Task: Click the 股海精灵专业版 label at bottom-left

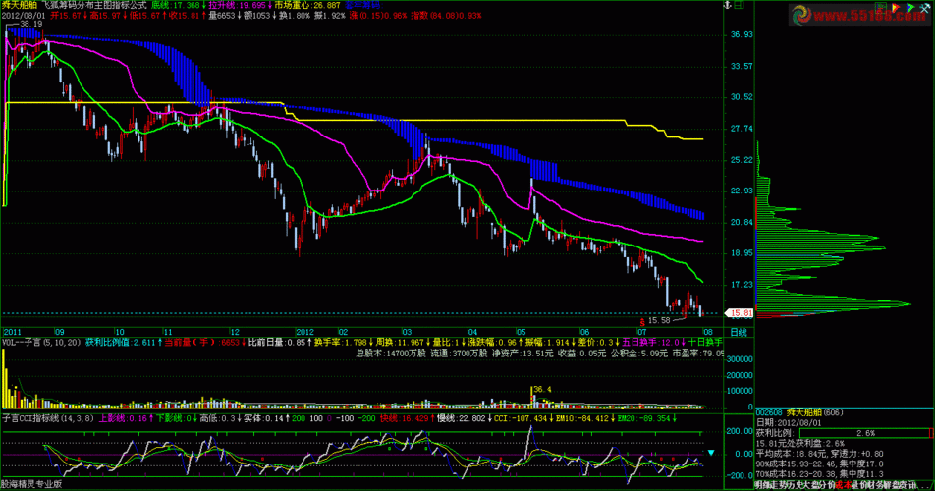Action: (31, 484)
